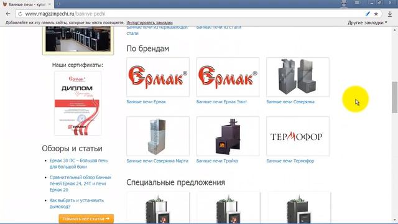
Task: Click the Импортировать закладки link
Action: point(149,22)
